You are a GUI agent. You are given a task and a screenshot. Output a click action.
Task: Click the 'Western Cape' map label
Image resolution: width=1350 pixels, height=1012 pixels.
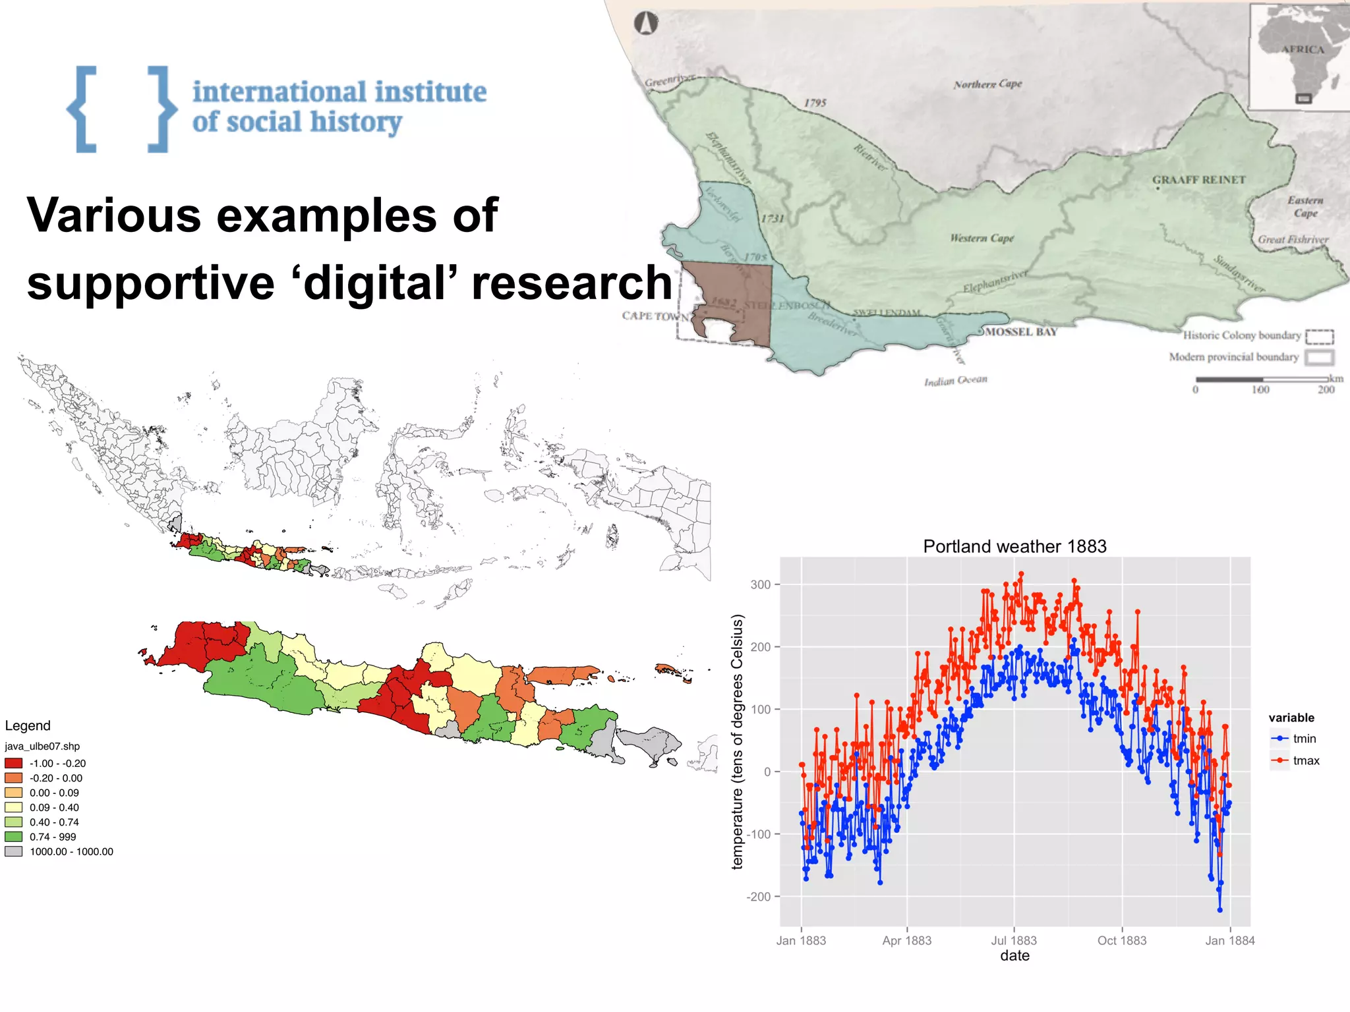point(982,238)
